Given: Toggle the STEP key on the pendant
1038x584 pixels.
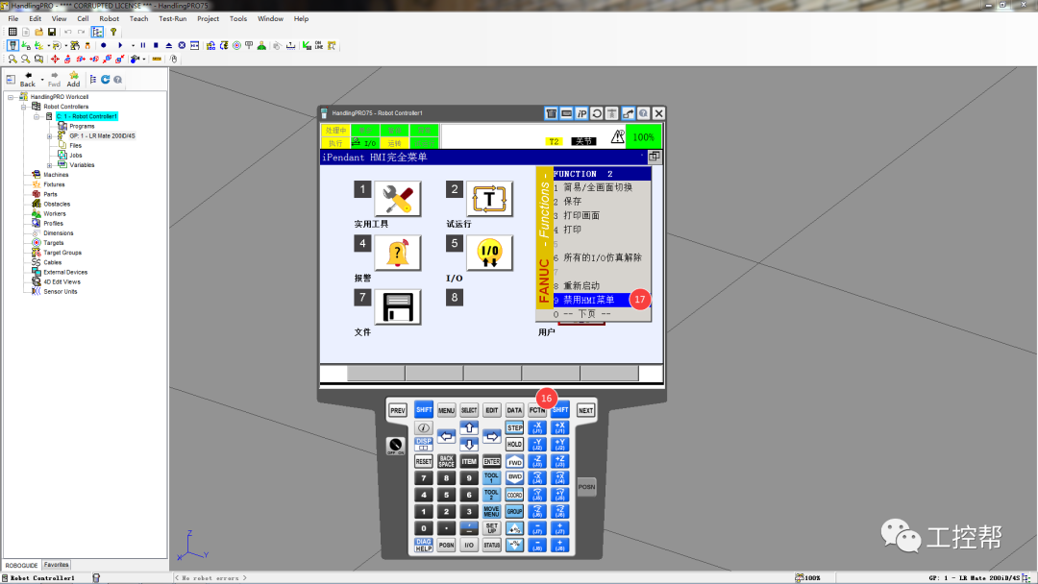Looking at the screenshot, I should [x=514, y=427].
